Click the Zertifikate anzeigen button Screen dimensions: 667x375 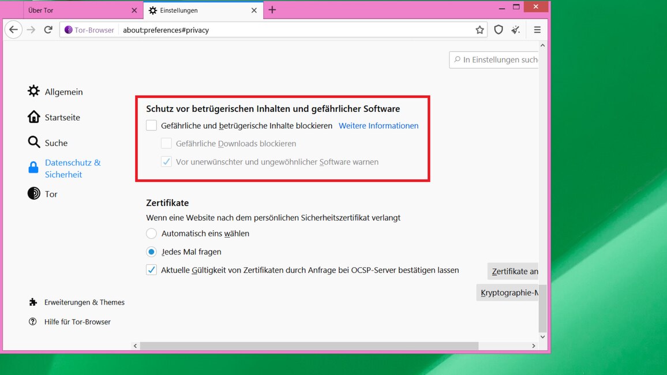513,271
